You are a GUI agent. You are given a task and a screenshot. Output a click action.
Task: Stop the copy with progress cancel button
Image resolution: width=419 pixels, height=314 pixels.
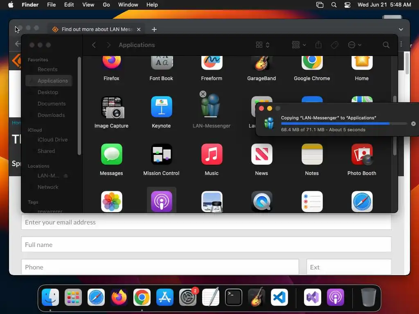pos(413,123)
